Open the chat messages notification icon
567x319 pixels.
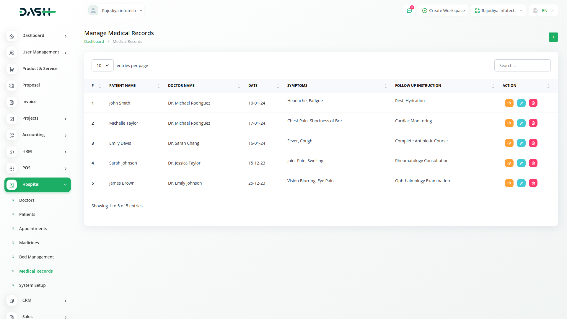pyautogui.click(x=409, y=11)
